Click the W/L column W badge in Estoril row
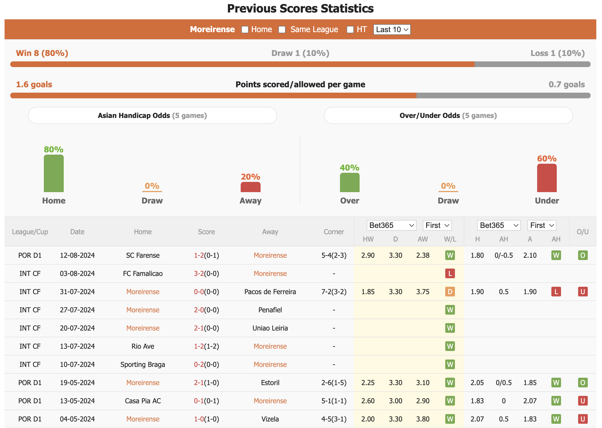602x428 pixels. 450,383
